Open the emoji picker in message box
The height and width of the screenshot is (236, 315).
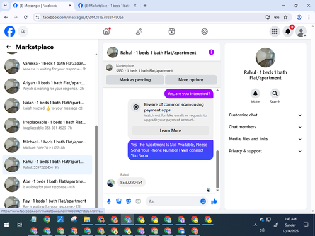(x=203, y=201)
